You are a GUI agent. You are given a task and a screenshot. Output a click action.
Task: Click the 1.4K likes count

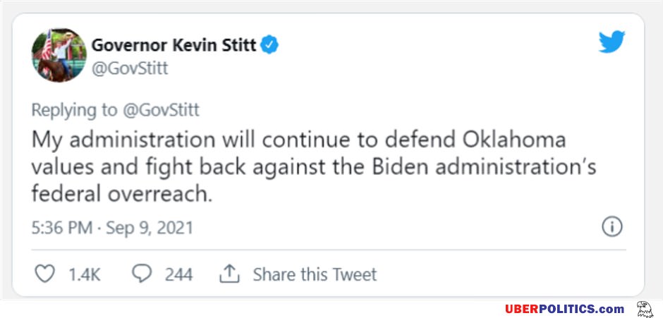coord(84,274)
